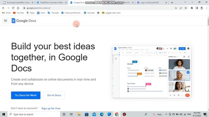This screenshot has width=209, height=117.
Task: Open the Extensions puzzle icon
Action: [x=192, y=8]
